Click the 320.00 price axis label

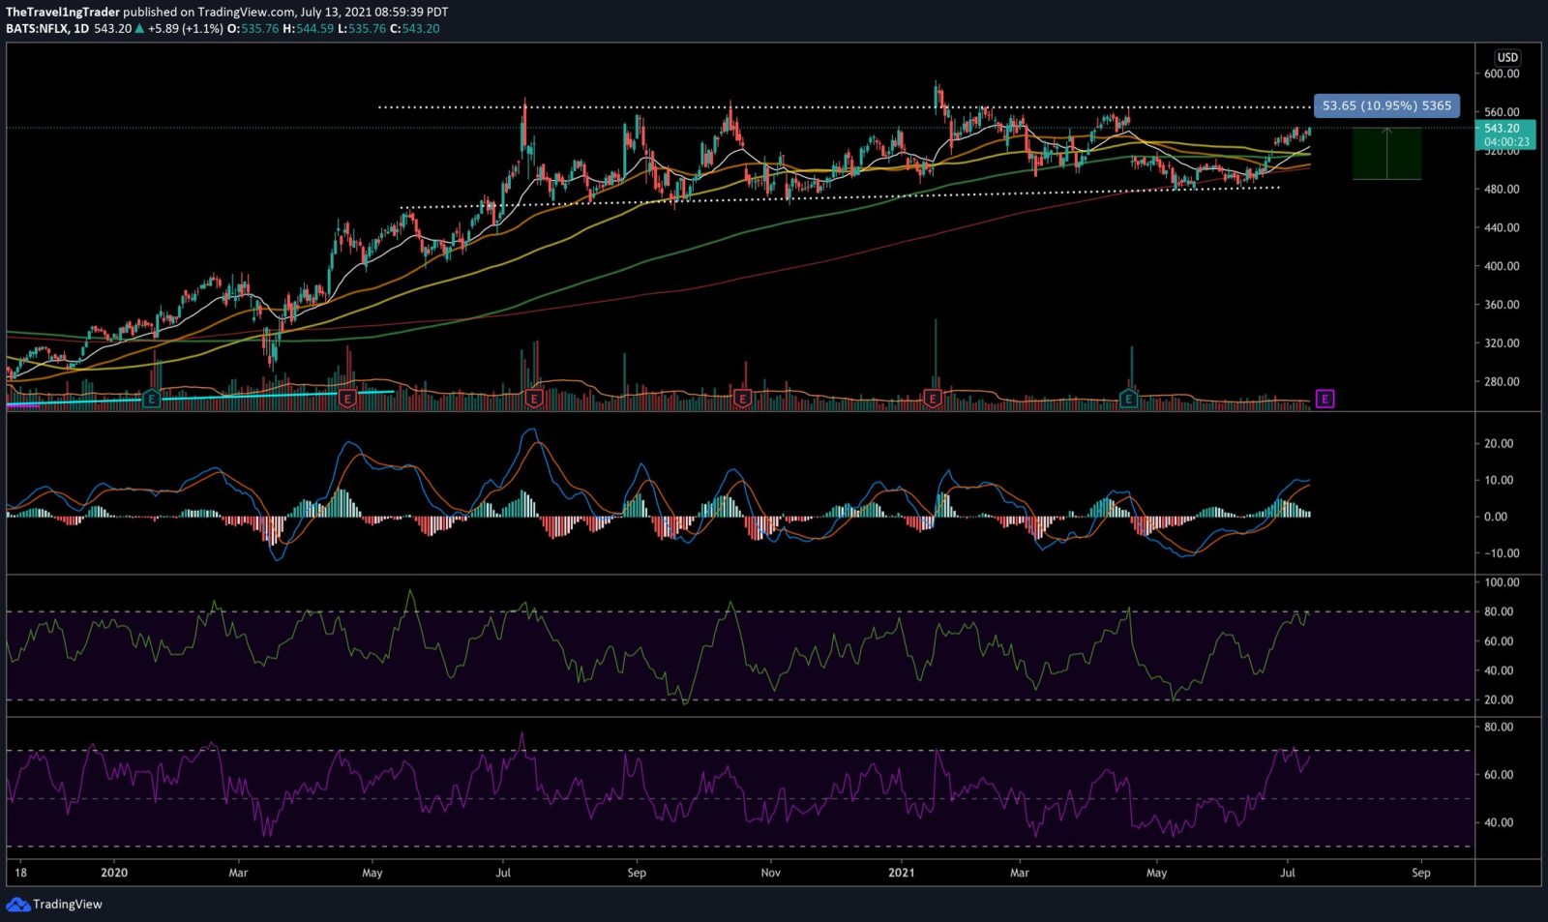click(1502, 343)
